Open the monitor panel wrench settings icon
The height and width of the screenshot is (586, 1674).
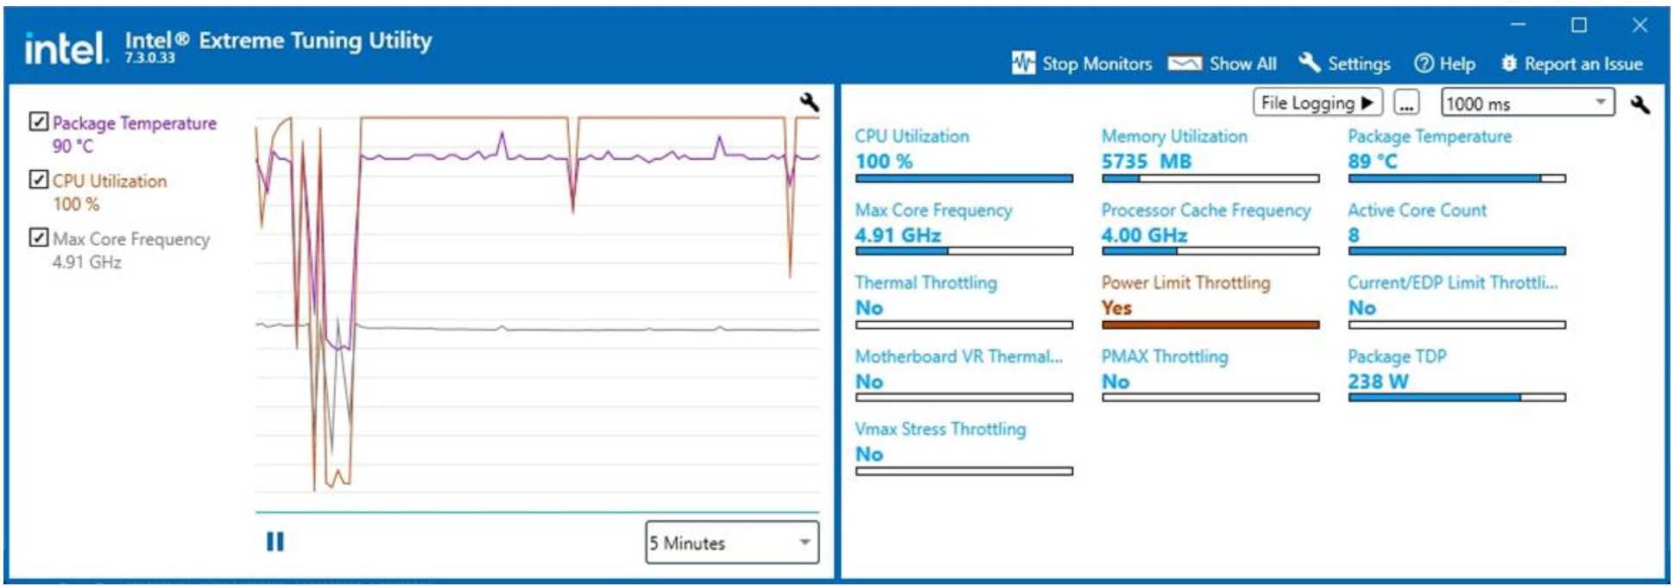(1639, 104)
